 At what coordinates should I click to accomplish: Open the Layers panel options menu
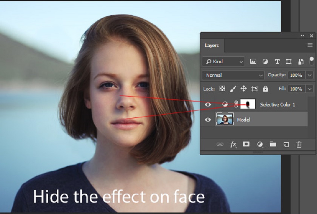coord(310,45)
